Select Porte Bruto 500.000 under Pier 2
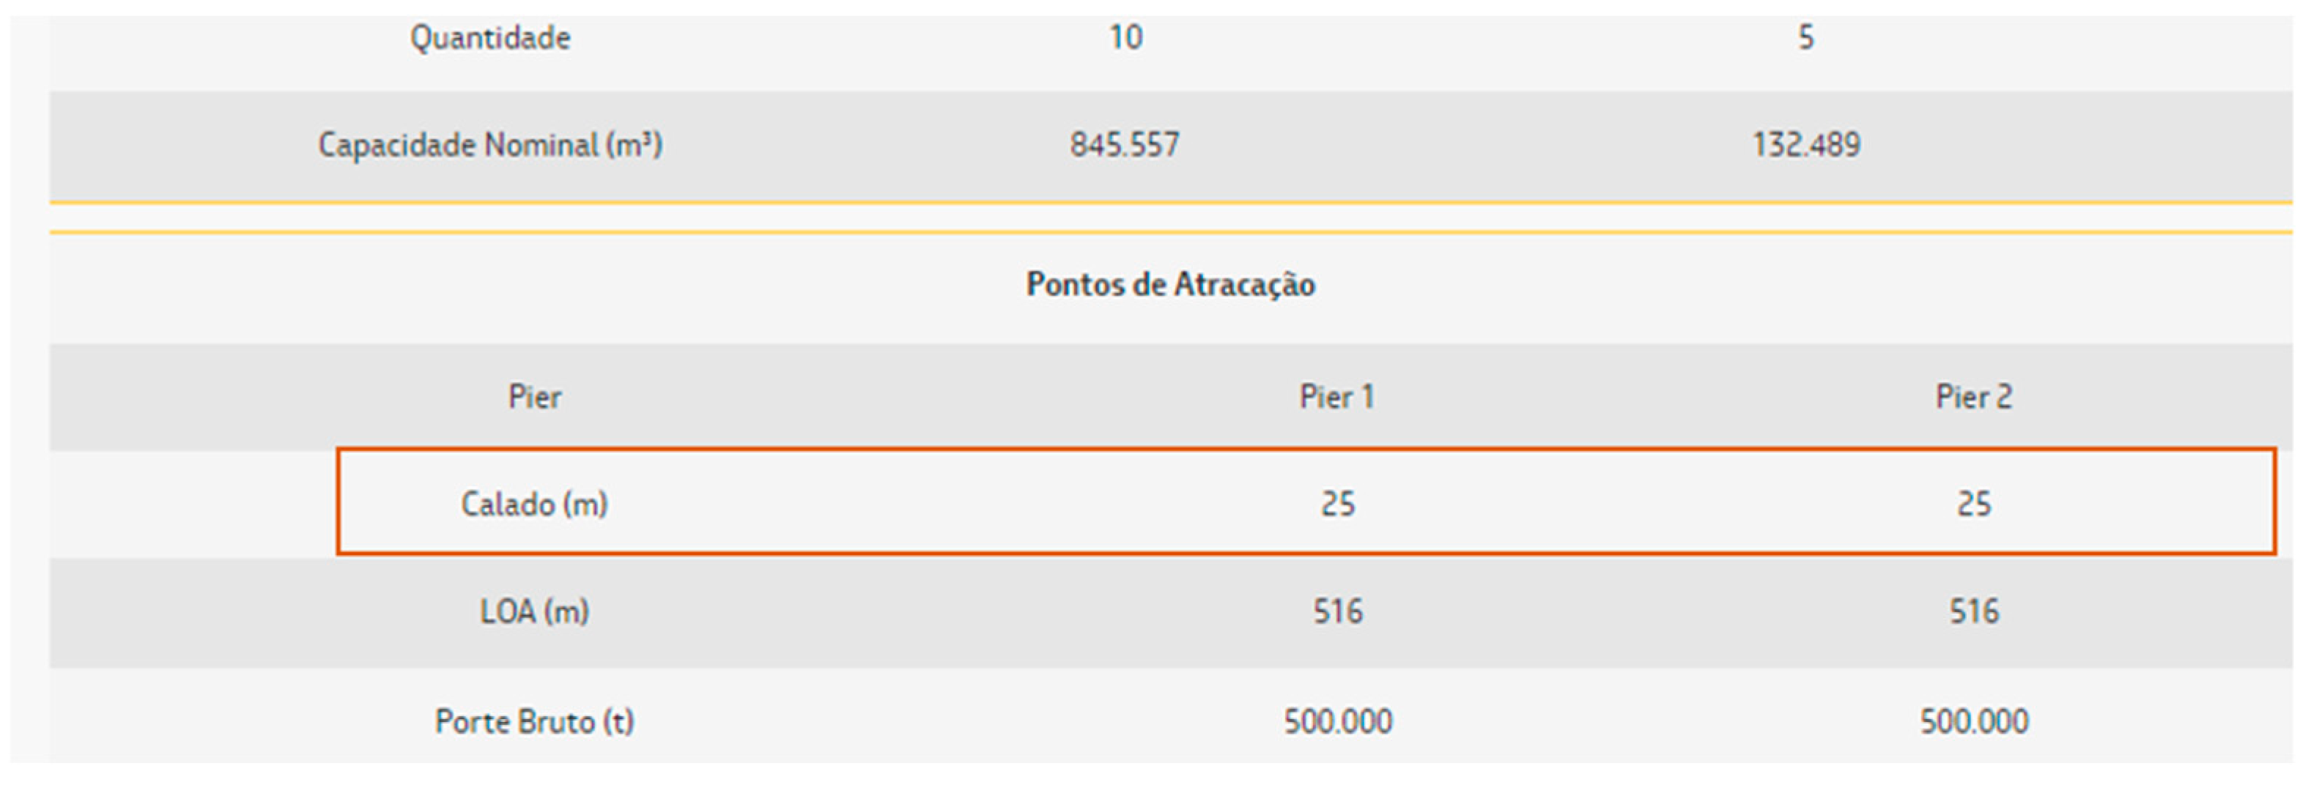This screenshot has height=785, width=2311. [x=1974, y=721]
